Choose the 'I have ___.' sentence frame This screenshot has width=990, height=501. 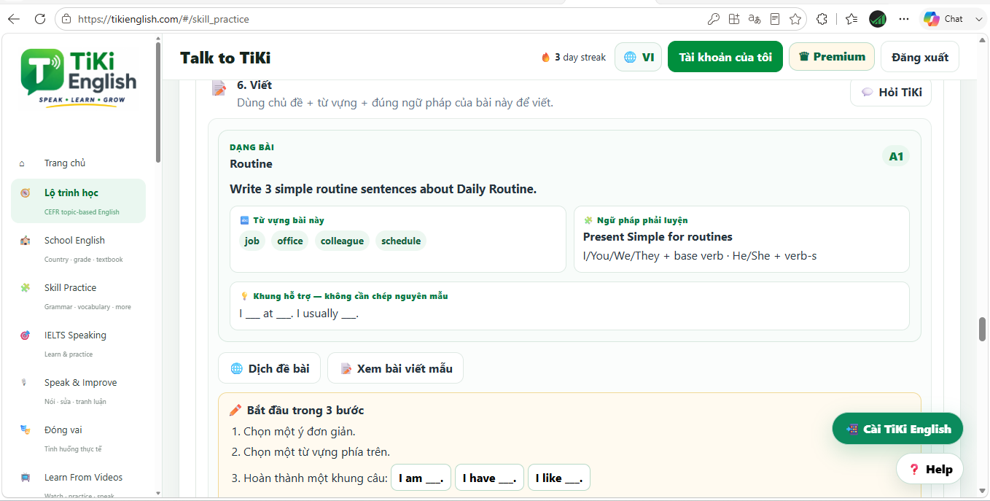pyautogui.click(x=489, y=478)
